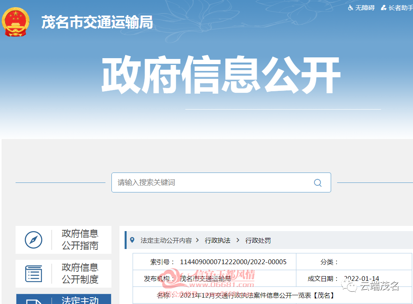Click 行政处罚 breadcrumb link
The height and width of the screenshot is (304, 413).
click(x=258, y=240)
